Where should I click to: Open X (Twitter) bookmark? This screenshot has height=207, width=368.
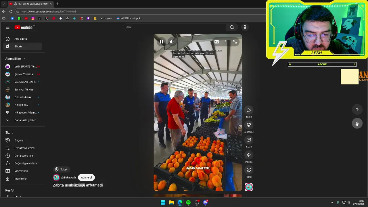tap(47, 18)
